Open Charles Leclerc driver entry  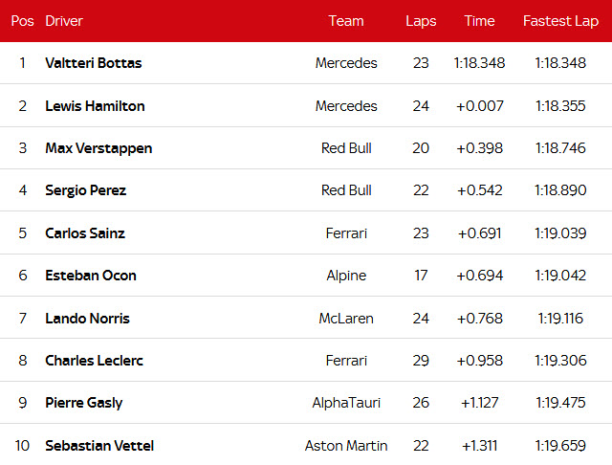[93, 361]
